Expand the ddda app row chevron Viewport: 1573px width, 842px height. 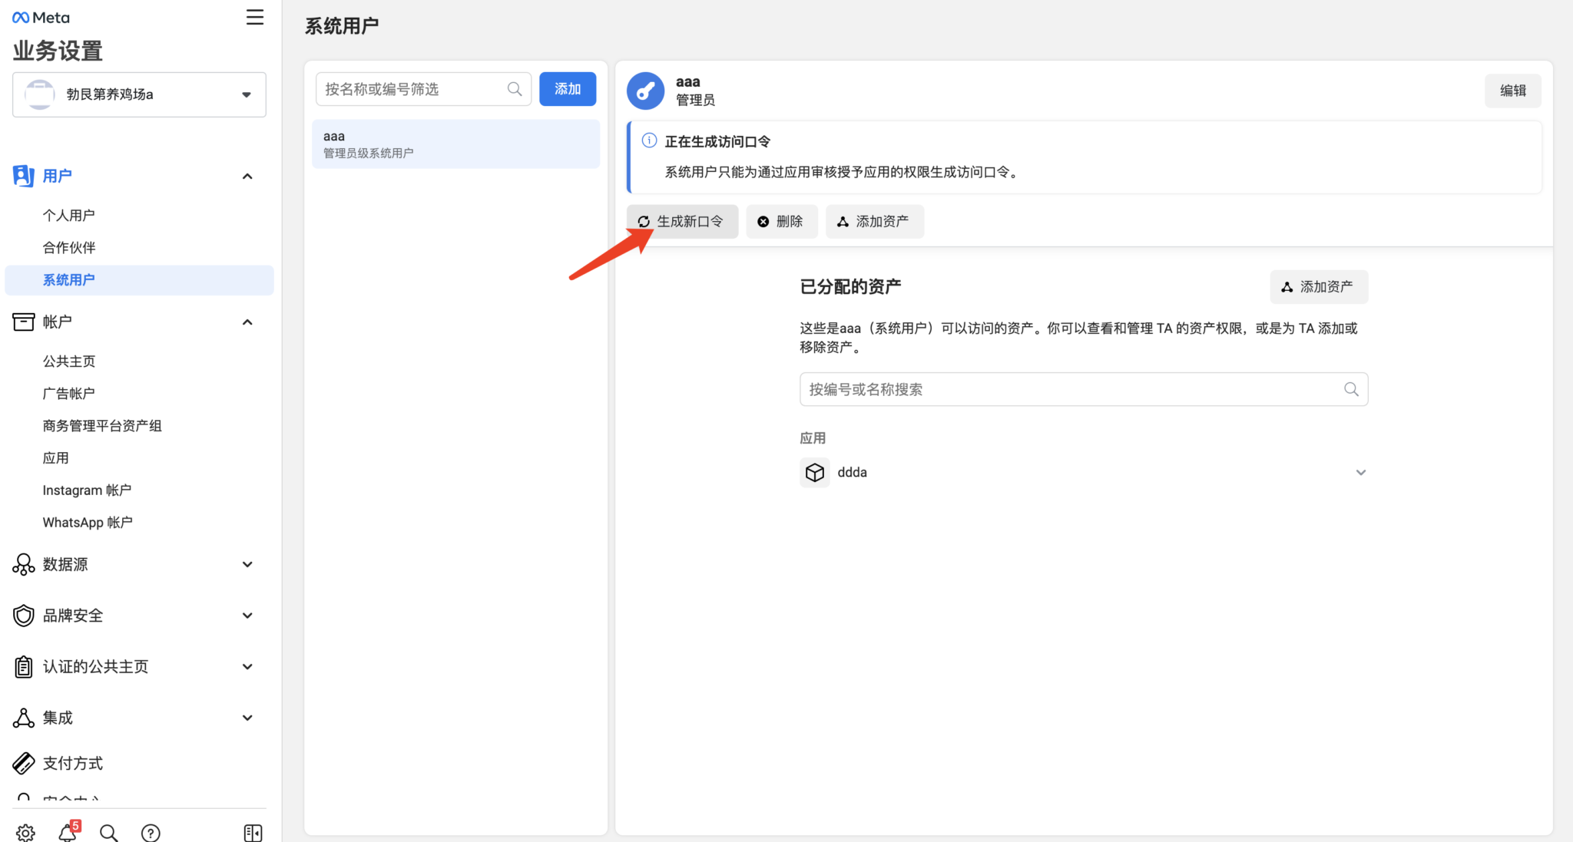click(x=1360, y=472)
